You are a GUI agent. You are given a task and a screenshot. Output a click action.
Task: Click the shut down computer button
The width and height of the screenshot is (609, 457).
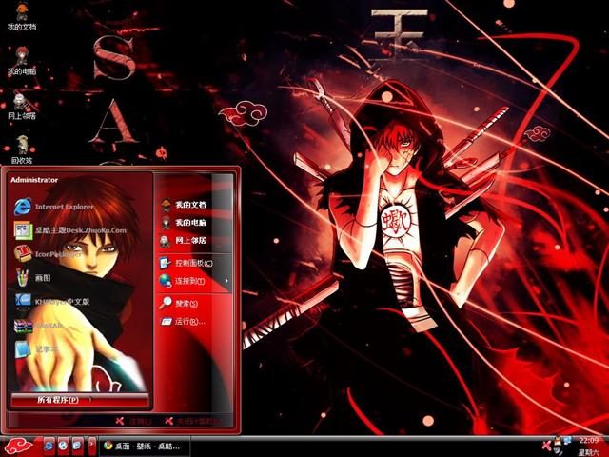193,421
